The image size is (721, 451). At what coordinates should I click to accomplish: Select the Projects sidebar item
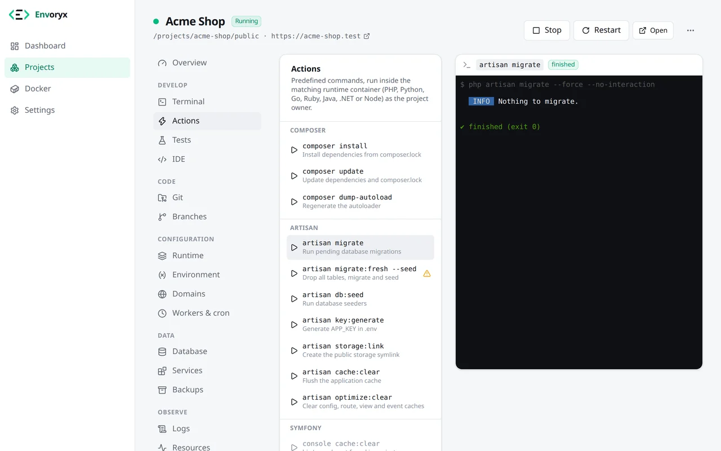67,67
